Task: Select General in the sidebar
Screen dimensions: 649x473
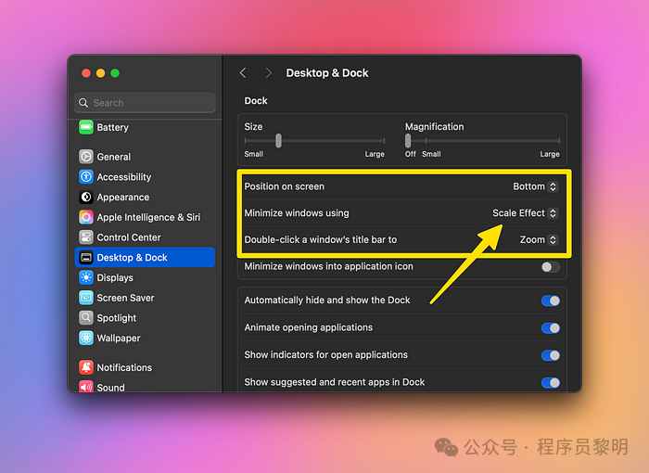Action: (x=145, y=157)
